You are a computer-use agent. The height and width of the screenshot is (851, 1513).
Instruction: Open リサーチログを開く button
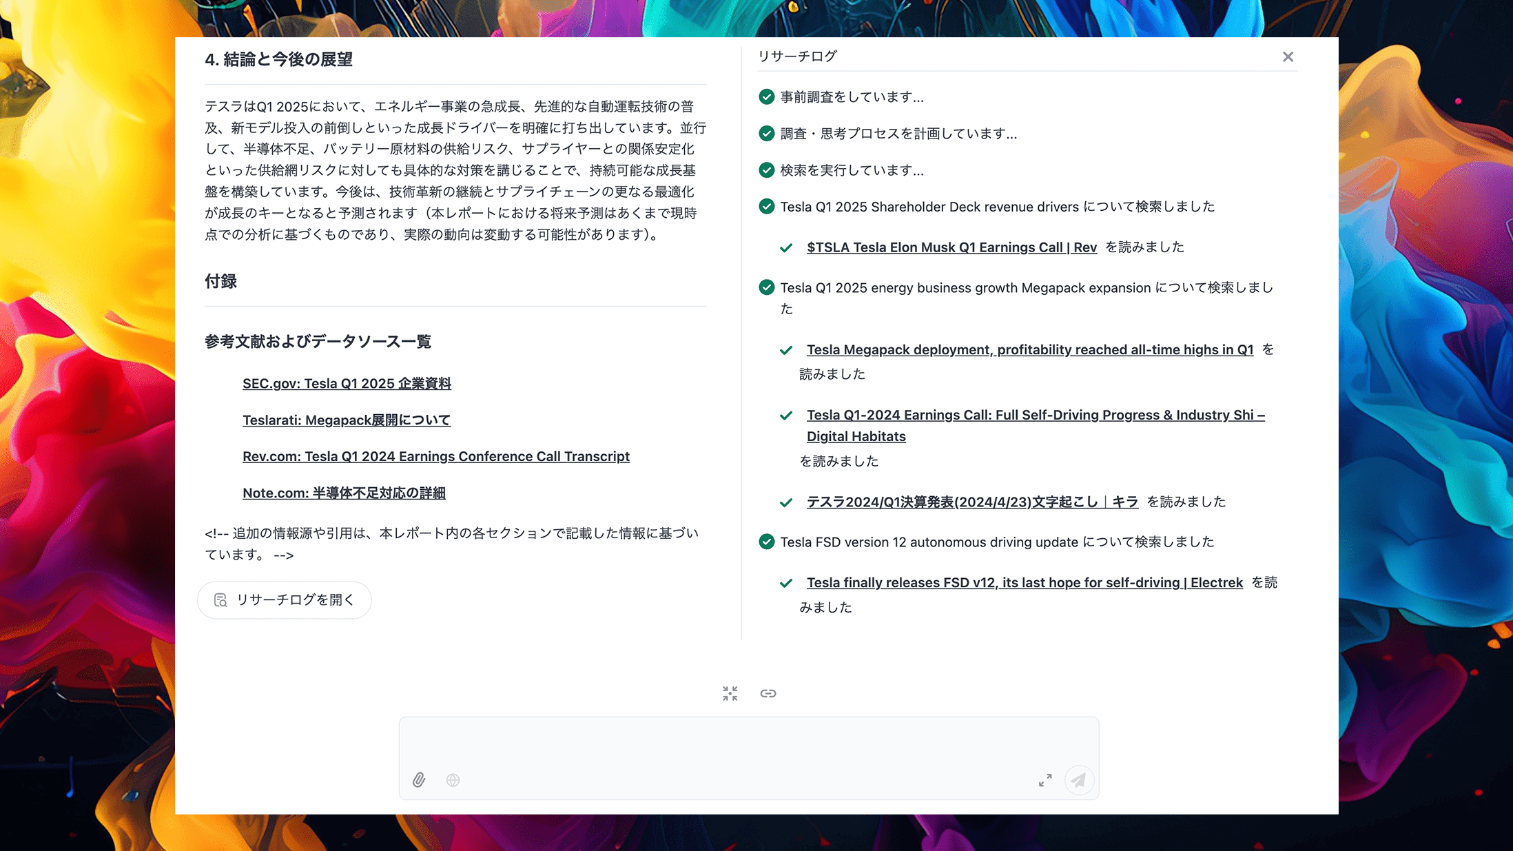pos(285,600)
